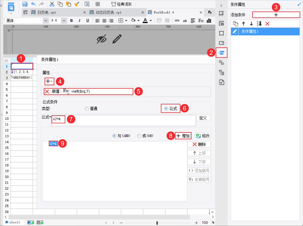Click the 增加 button
This screenshot has height=226, width=303.
pyautogui.click(x=183, y=136)
